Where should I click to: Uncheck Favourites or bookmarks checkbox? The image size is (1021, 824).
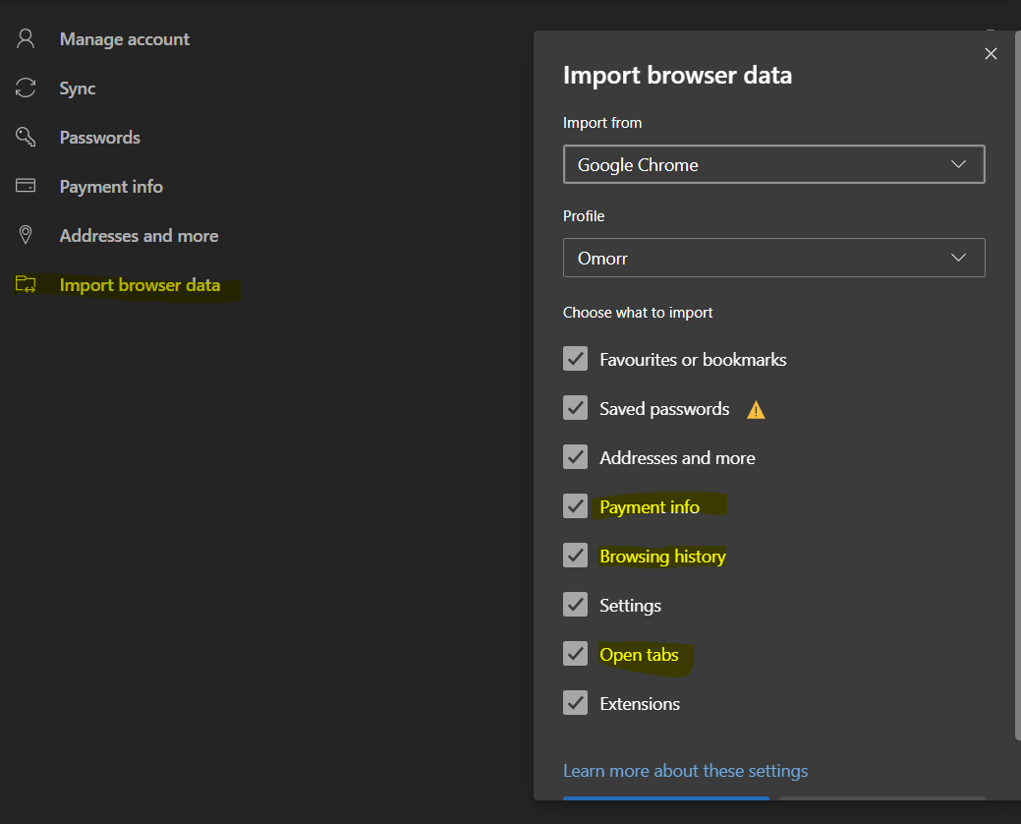(576, 359)
